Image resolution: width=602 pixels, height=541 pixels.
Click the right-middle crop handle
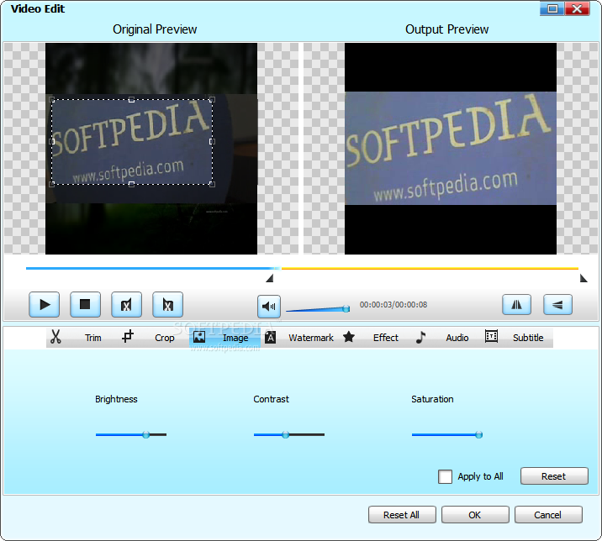coord(212,142)
